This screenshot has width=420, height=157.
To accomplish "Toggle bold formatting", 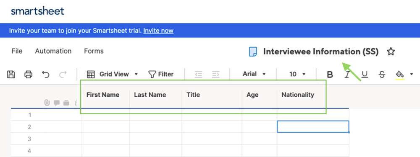I will tap(330, 75).
